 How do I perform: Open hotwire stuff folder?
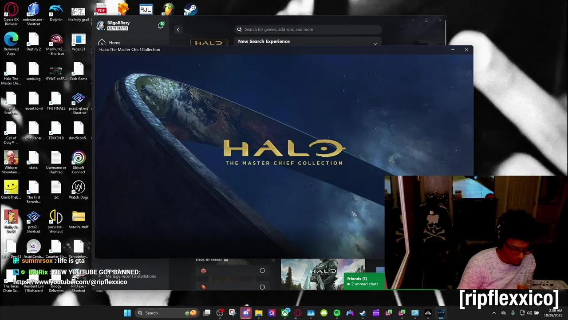point(78,220)
